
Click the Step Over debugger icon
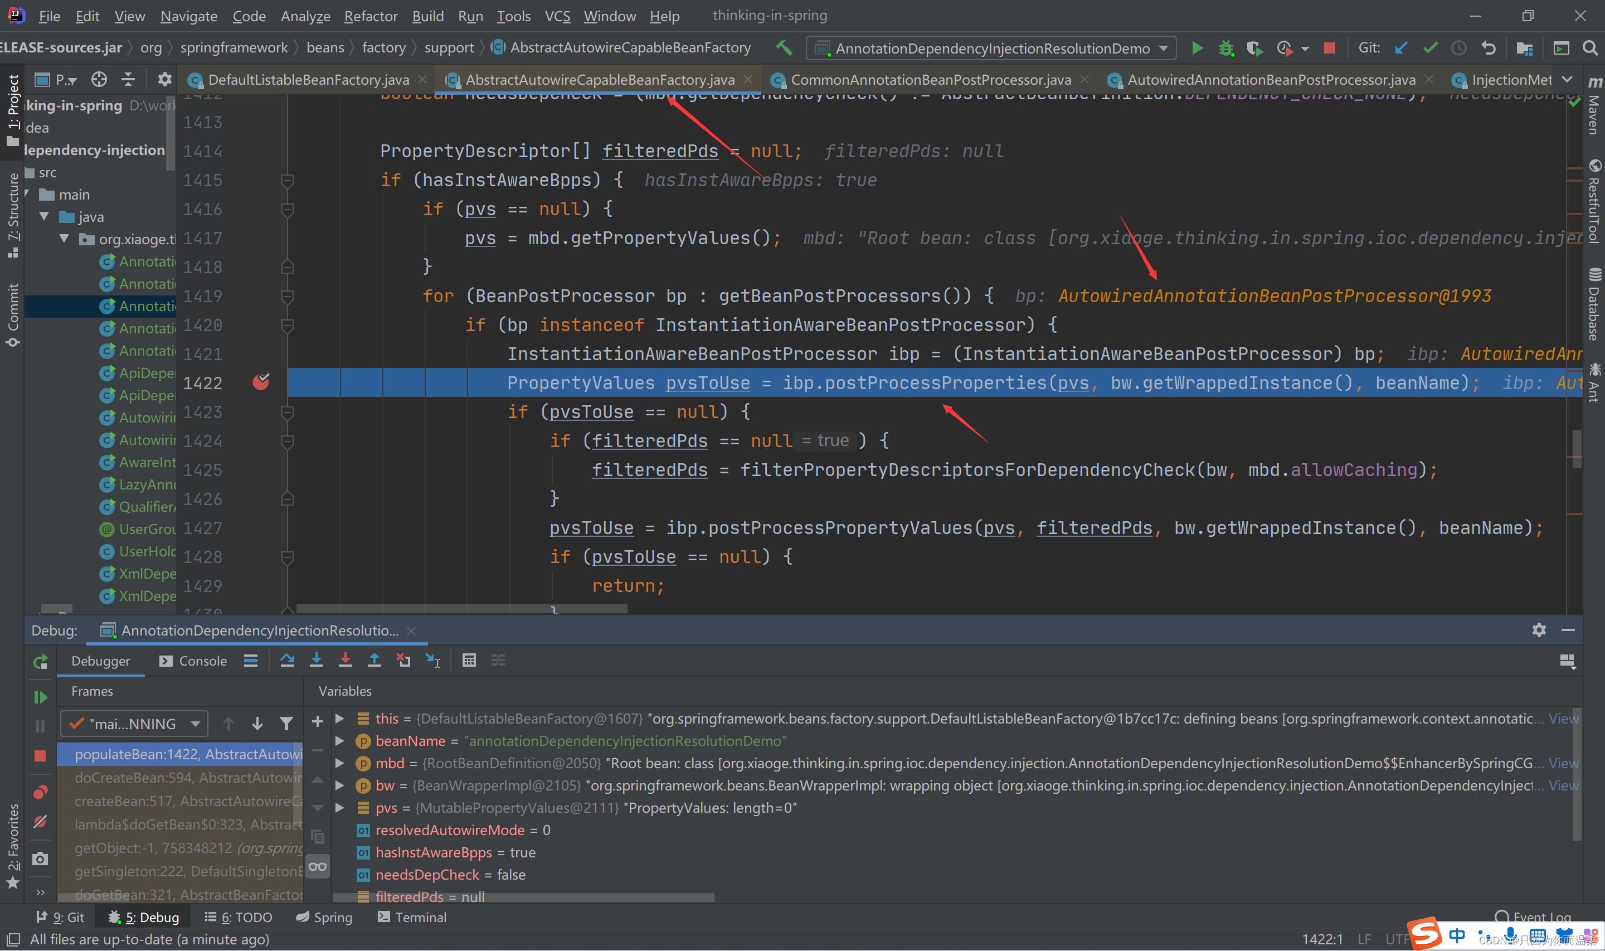pos(287,660)
